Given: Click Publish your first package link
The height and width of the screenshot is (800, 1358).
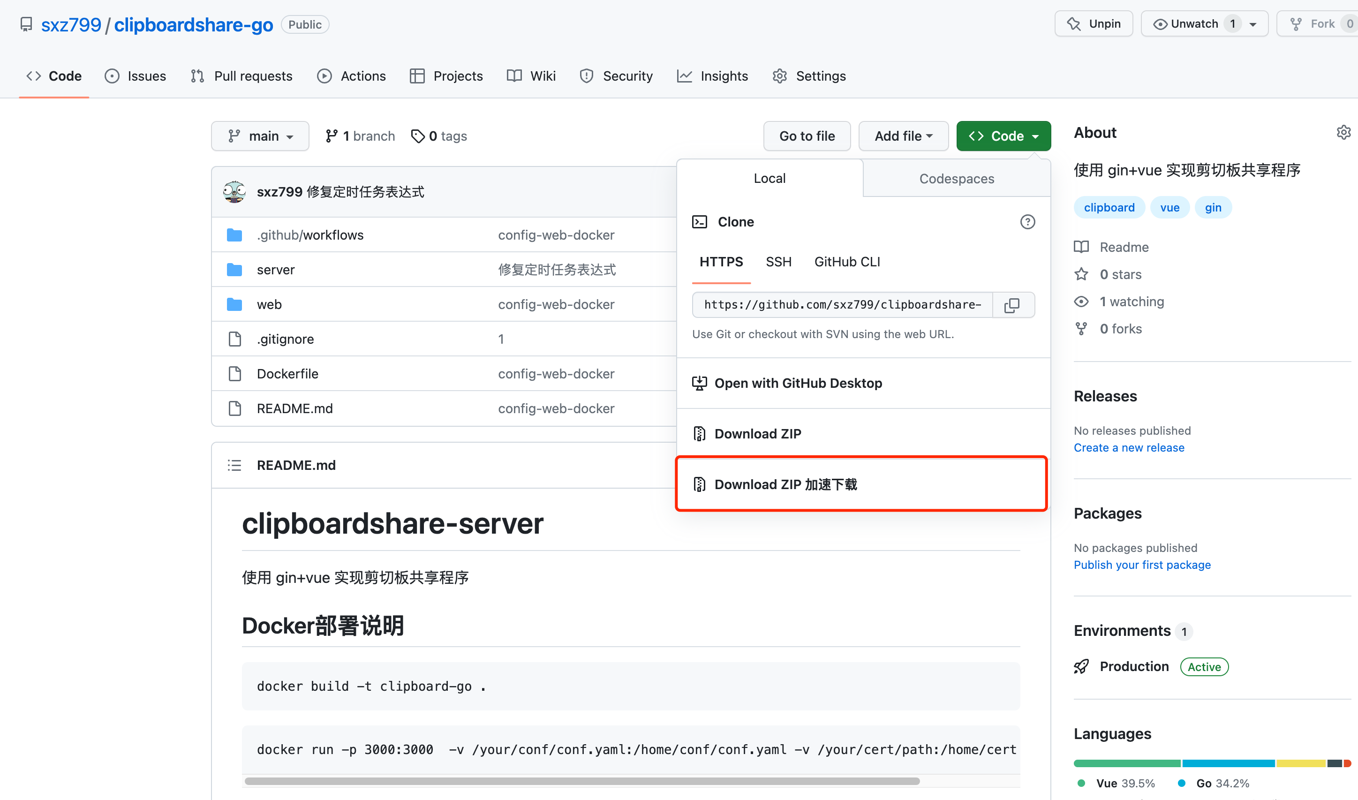Looking at the screenshot, I should (1142, 565).
